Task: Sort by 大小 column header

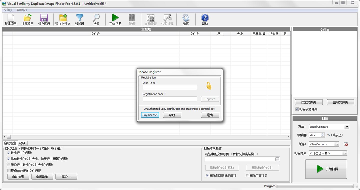Action: [240, 34]
